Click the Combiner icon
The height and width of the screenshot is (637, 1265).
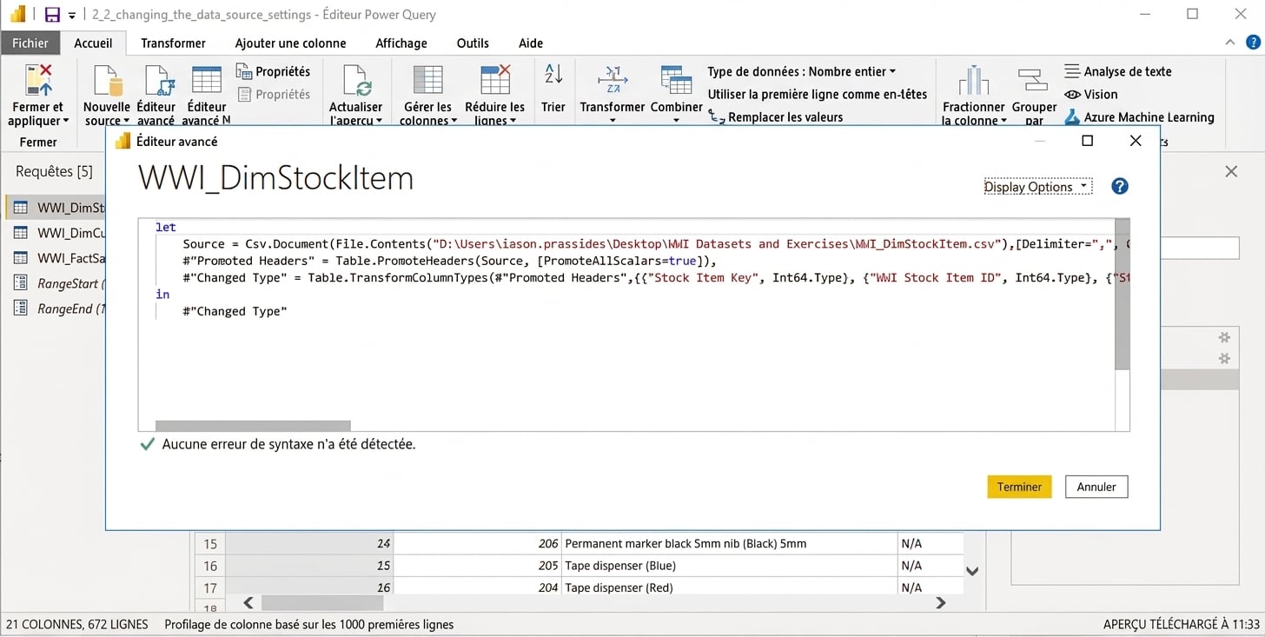[x=676, y=79]
